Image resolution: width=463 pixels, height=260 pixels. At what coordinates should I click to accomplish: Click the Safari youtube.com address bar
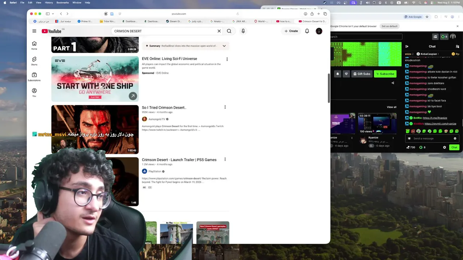pos(179,14)
